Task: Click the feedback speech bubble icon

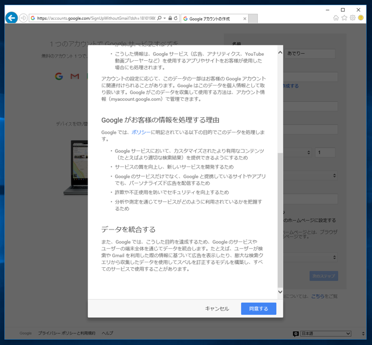Action: point(295,334)
